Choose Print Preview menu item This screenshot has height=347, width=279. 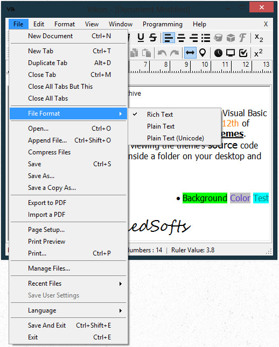click(x=68, y=242)
